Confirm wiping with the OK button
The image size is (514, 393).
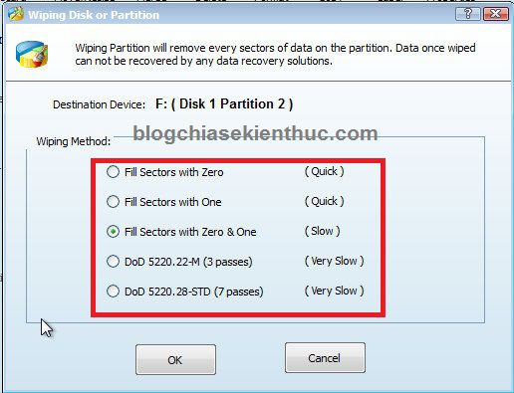coord(175,360)
